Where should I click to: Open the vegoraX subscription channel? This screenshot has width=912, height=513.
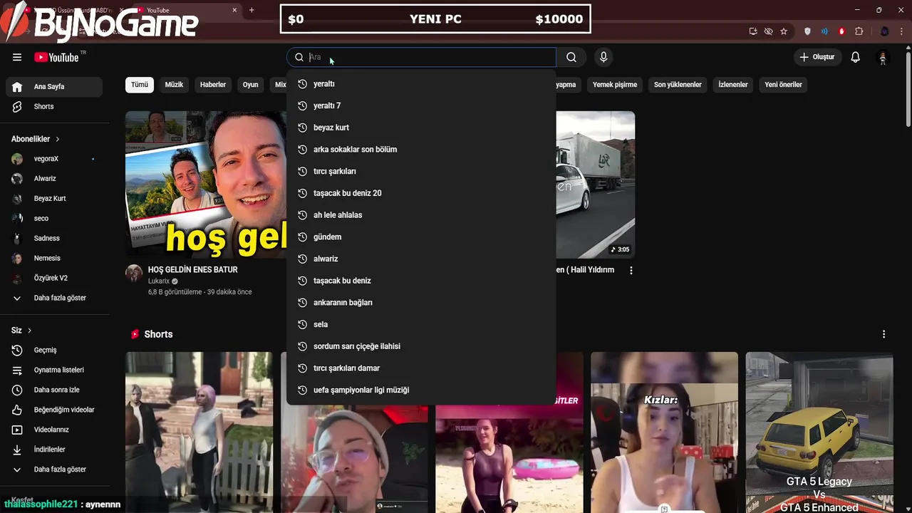point(55,159)
